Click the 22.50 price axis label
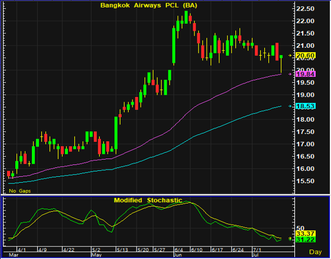The height and width of the screenshot is (259, 331). point(305,9)
